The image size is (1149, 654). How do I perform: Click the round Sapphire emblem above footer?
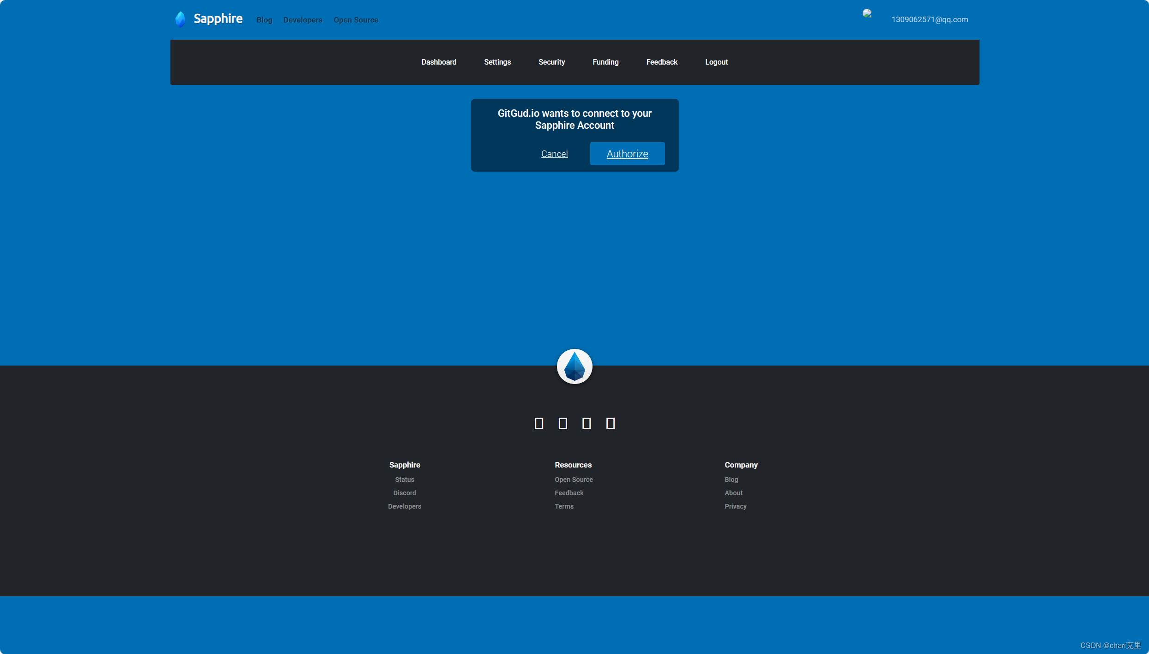tap(574, 366)
